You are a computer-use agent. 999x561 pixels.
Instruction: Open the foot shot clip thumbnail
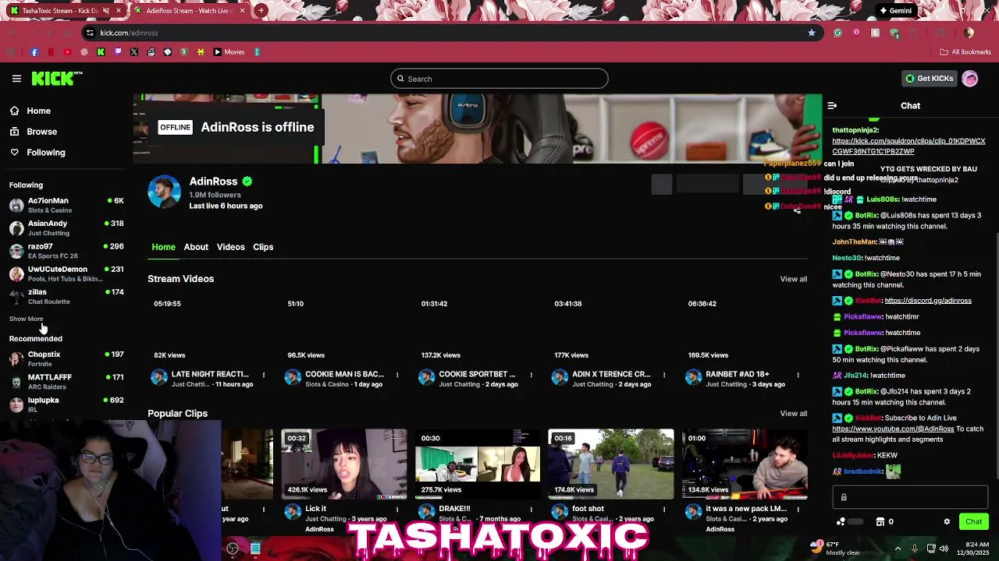(x=611, y=464)
